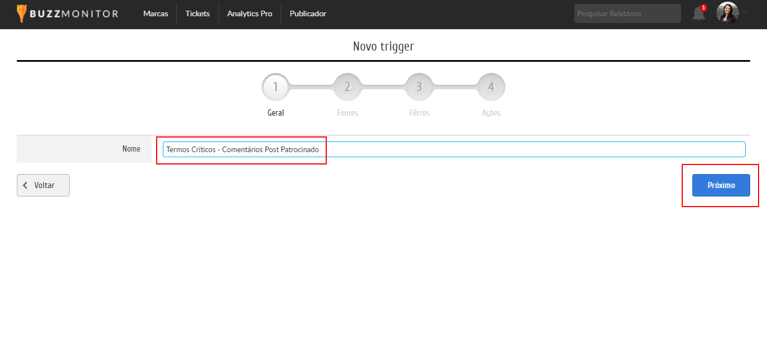Image resolution: width=767 pixels, height=352 pixels.
Task: Click the user profile avatar
Action: coord(727,13)
